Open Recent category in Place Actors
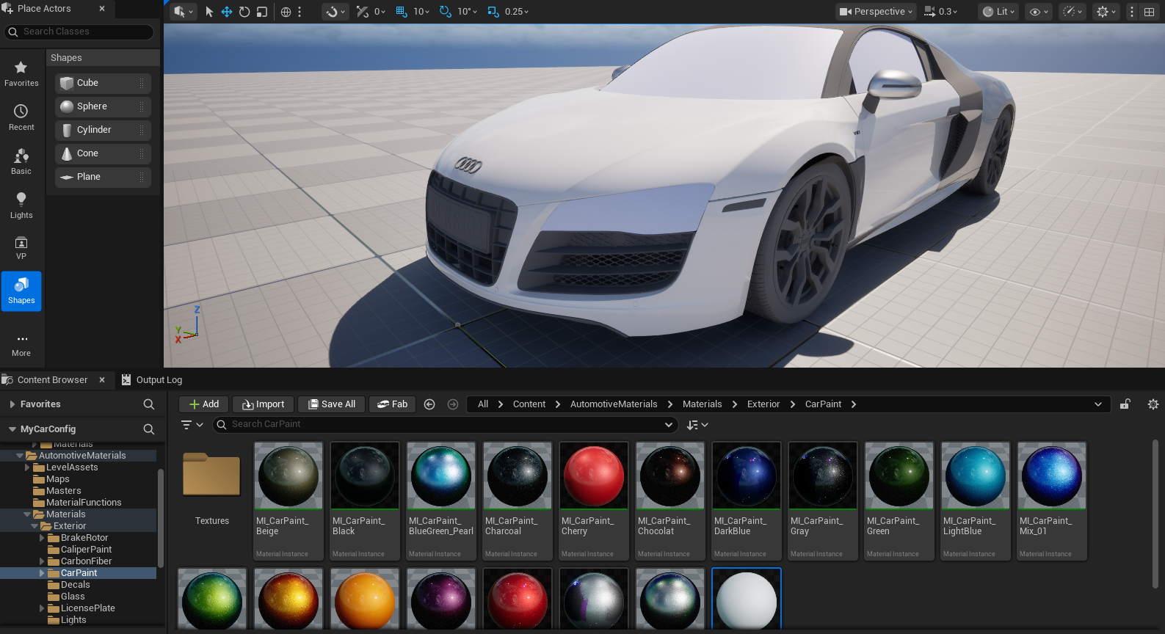This screenshot has width=1165, height=634. coord(21,117)
